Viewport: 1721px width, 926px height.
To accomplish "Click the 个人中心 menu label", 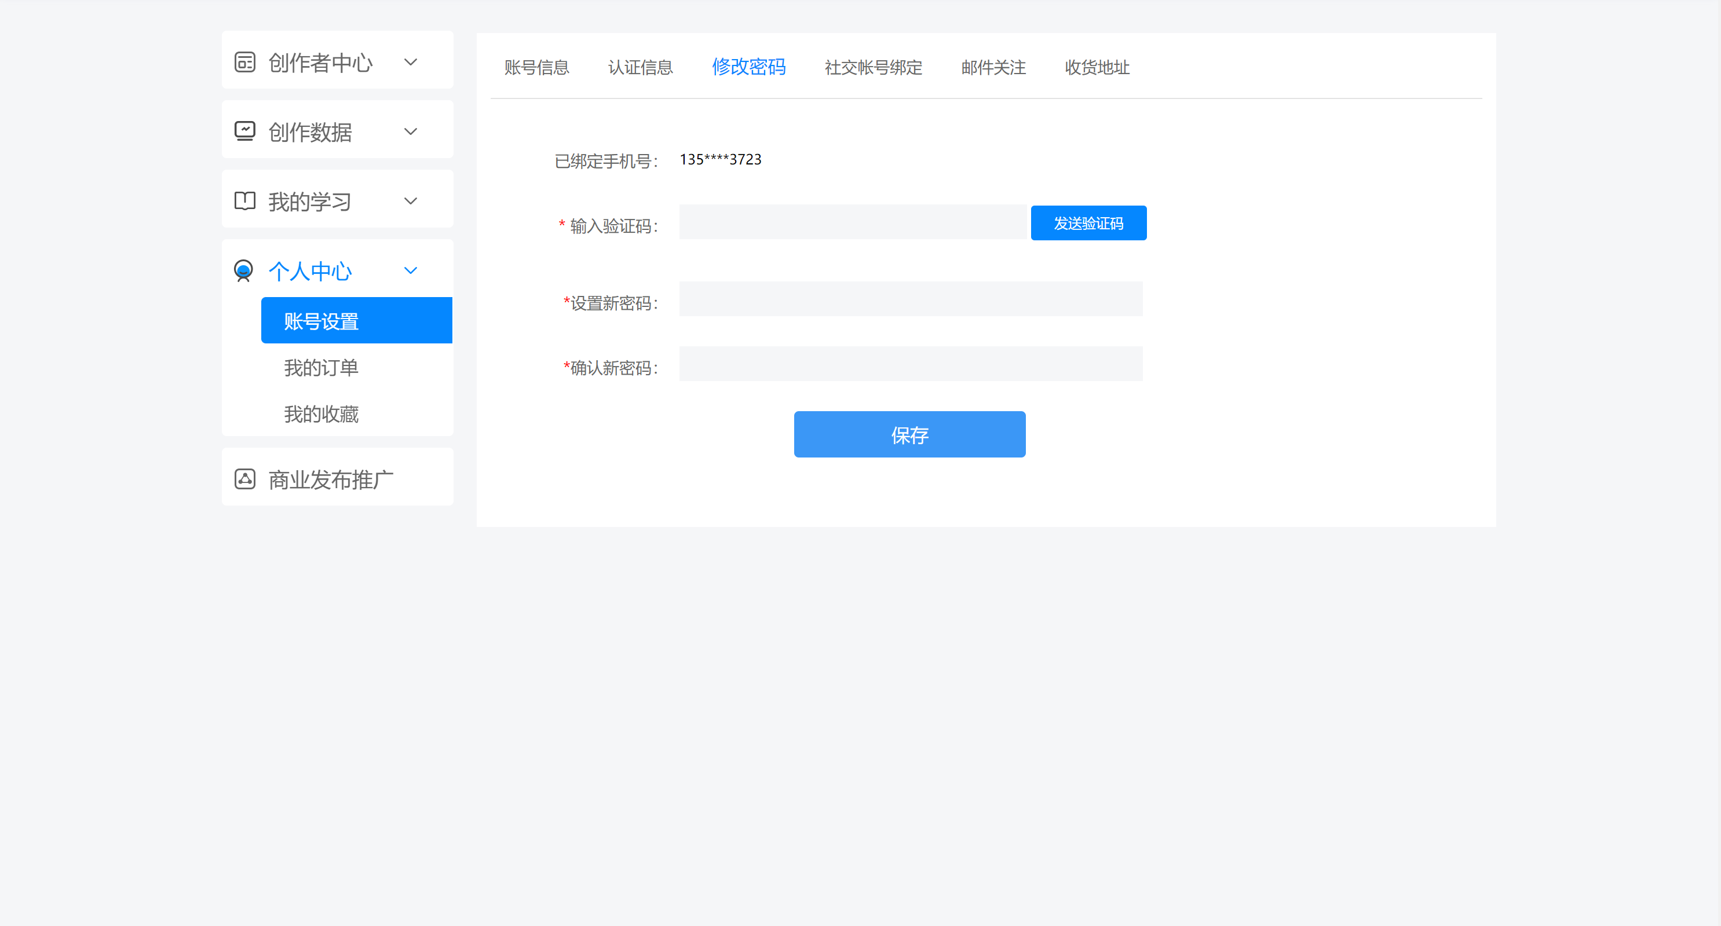I will pos(310,271).
